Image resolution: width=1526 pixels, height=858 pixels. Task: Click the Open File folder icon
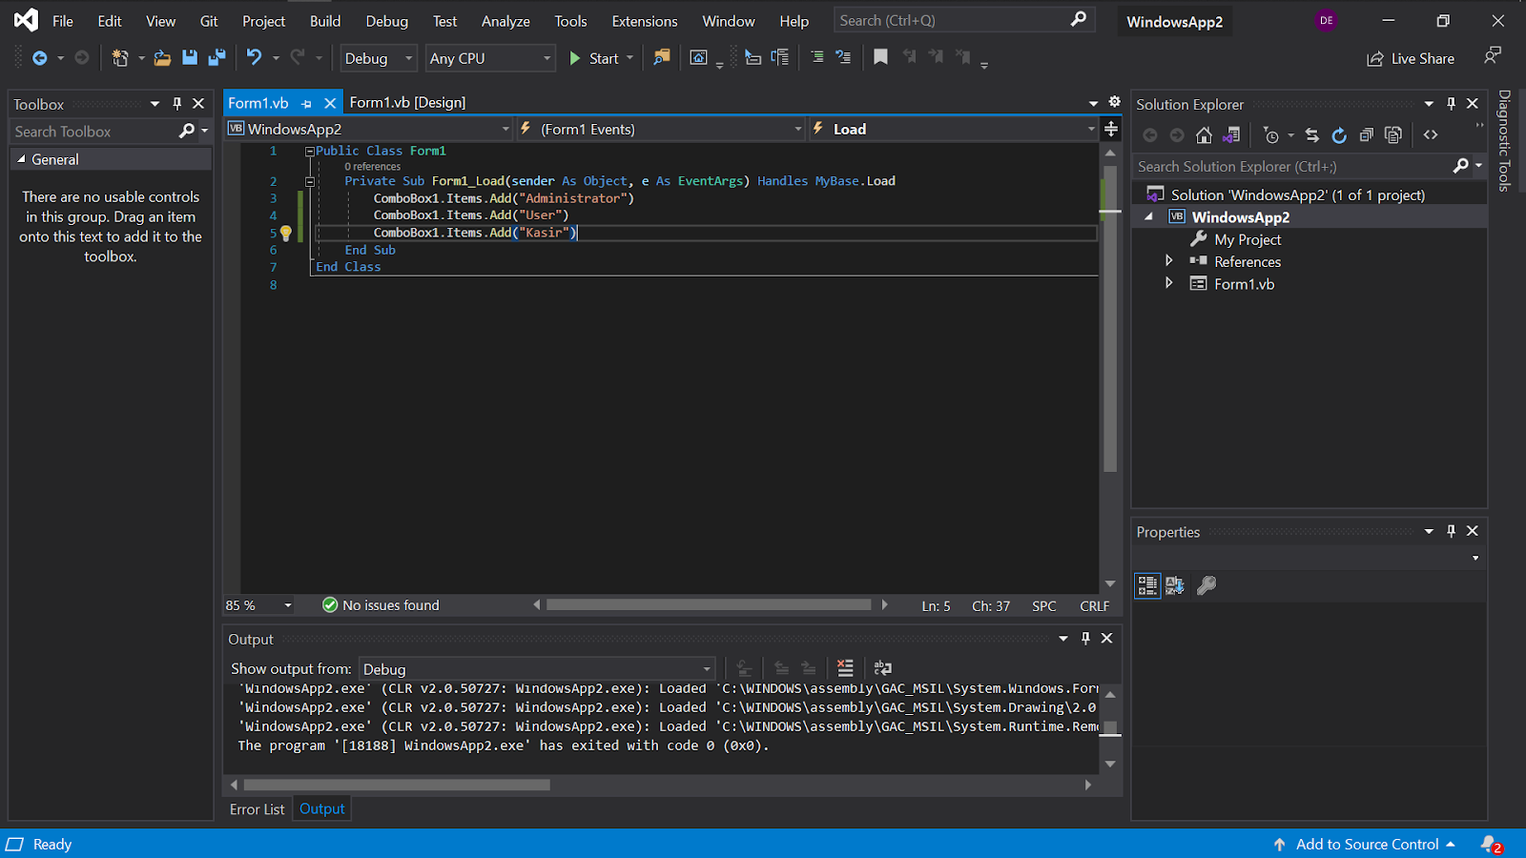pos(162,58)
